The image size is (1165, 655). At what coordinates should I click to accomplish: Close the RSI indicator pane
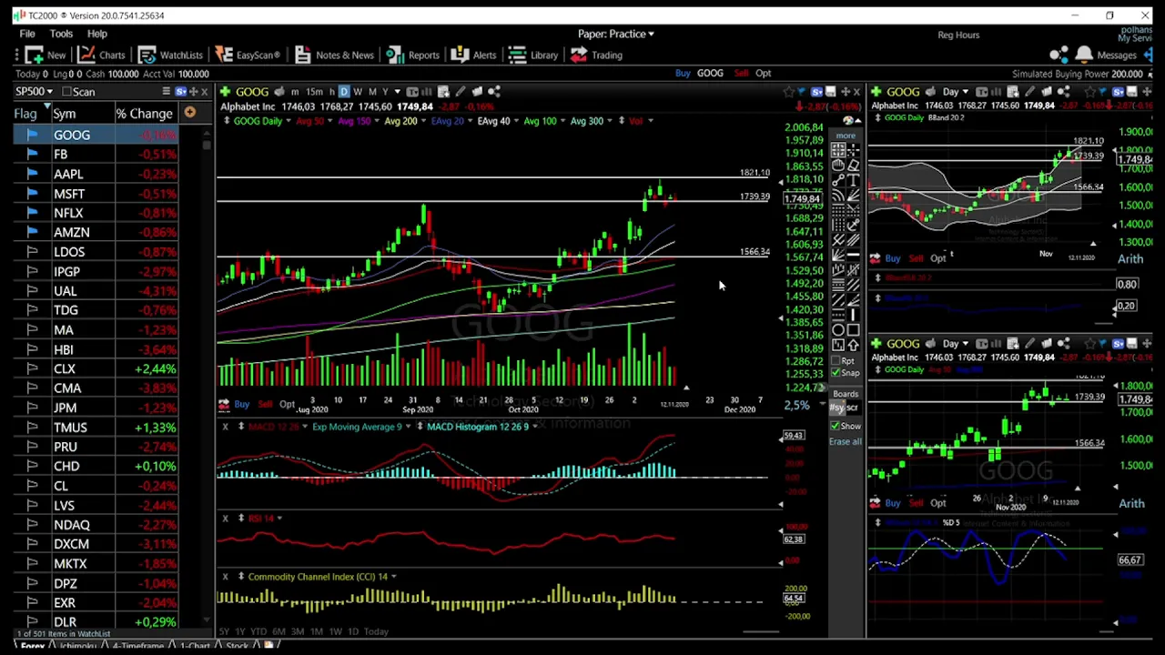225,518
